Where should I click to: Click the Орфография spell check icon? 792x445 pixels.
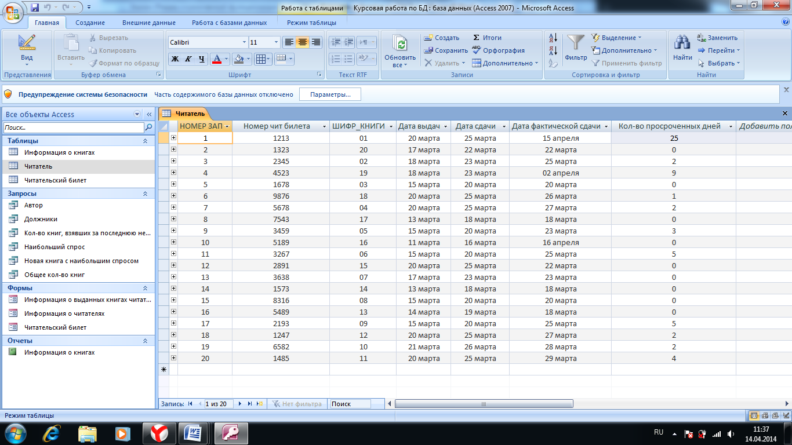point(477,50)
